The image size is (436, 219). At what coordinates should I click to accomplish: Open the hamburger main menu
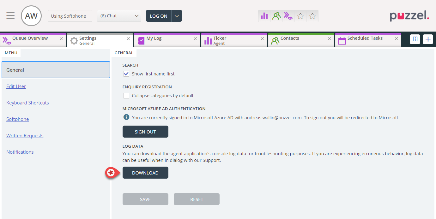[10, 16]
